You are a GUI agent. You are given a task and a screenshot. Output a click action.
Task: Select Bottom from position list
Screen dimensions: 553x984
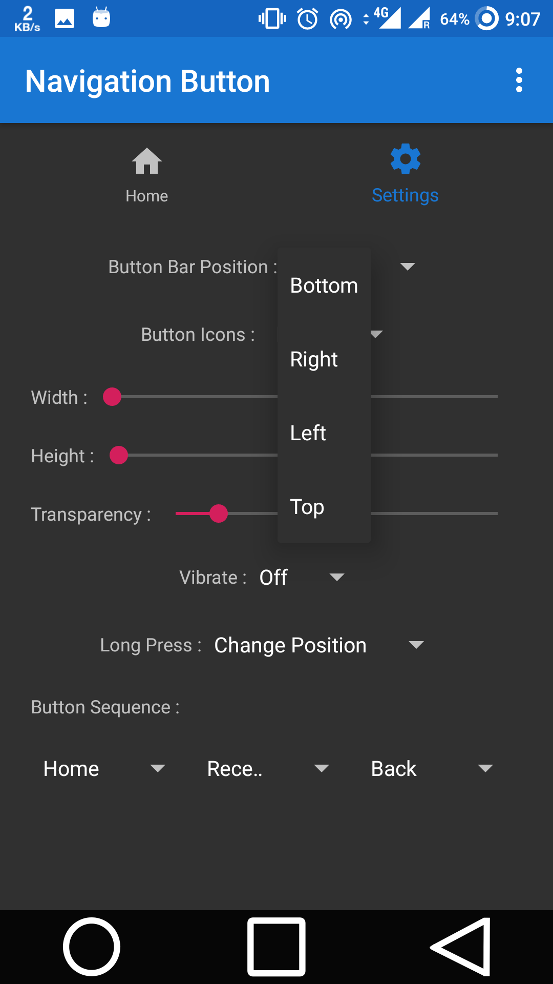tap(324, 285)
